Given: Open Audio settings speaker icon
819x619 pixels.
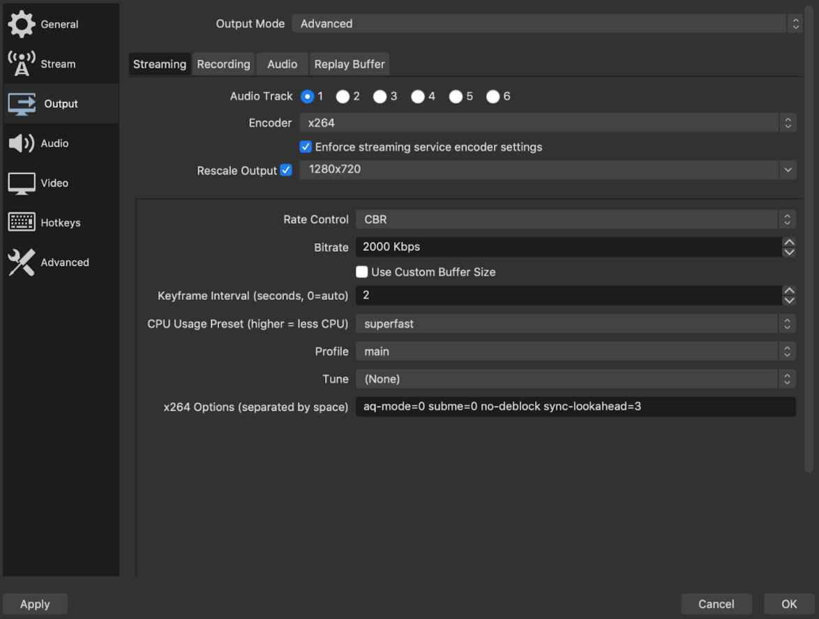Looking at the screenshot, I should (x=22, y=143).
